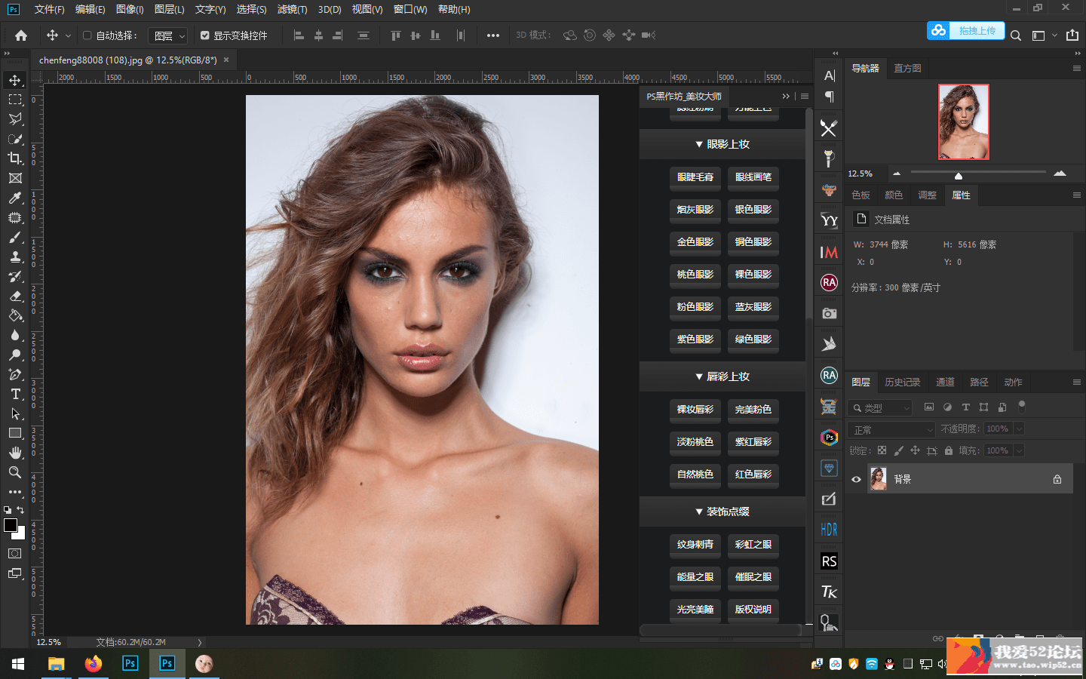Select the Quick Selection tool
Image resolution: width=1086 pixels, height=679 pixels.
[x=15, y=139]
